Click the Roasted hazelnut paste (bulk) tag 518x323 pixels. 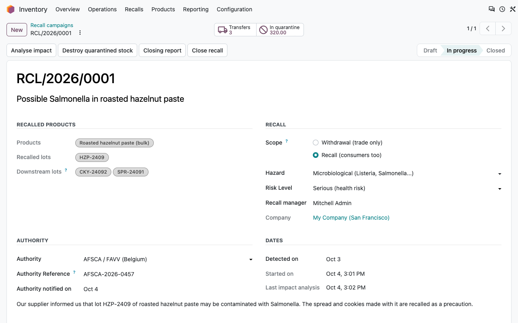(x=115, y=143)
